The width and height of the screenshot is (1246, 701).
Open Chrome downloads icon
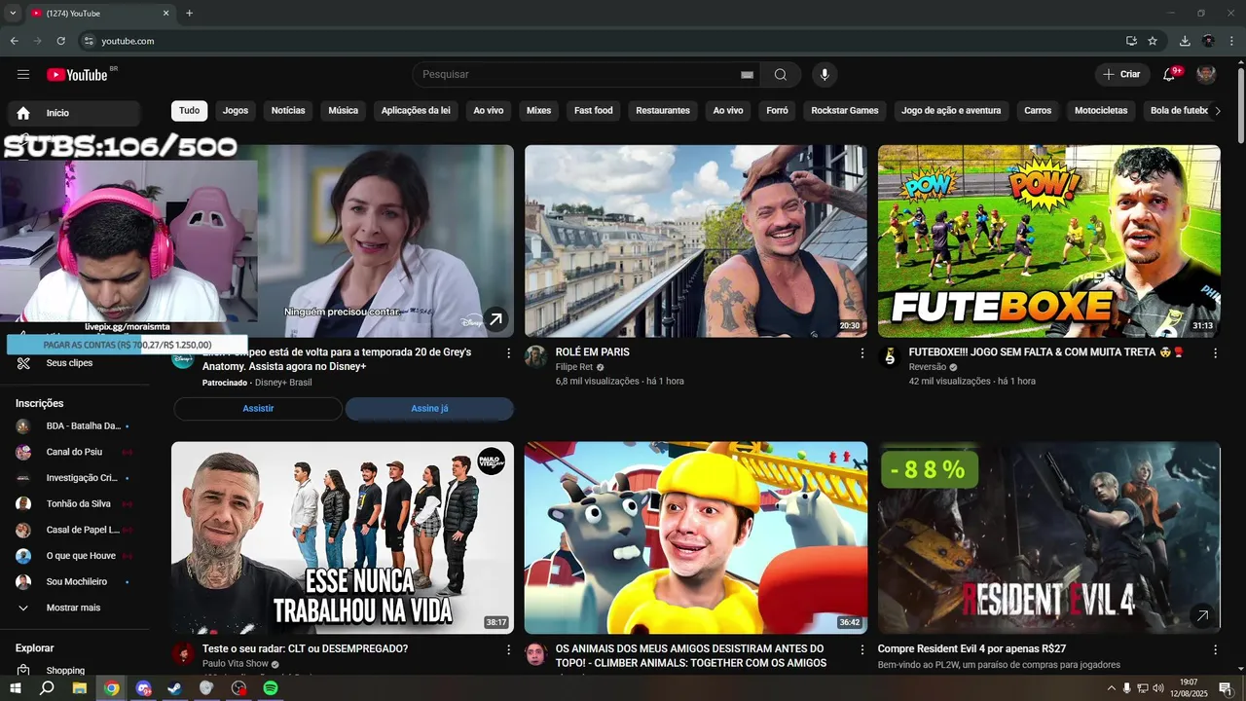pyautogui.click(x=1185, y=41)
